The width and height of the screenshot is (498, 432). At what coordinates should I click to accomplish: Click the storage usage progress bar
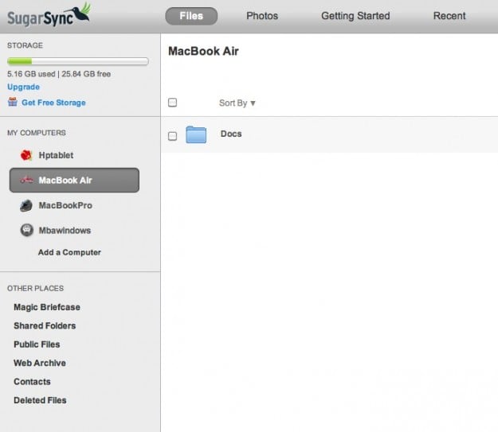pyautogui.click(x=78, y=61)
